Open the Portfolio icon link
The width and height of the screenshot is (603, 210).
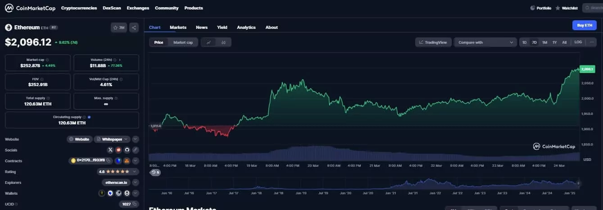540,8
